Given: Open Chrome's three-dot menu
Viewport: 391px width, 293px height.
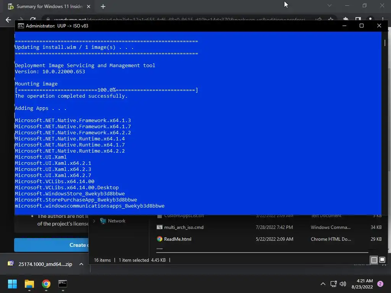Looking at the screenshot, I should [383, 19].
